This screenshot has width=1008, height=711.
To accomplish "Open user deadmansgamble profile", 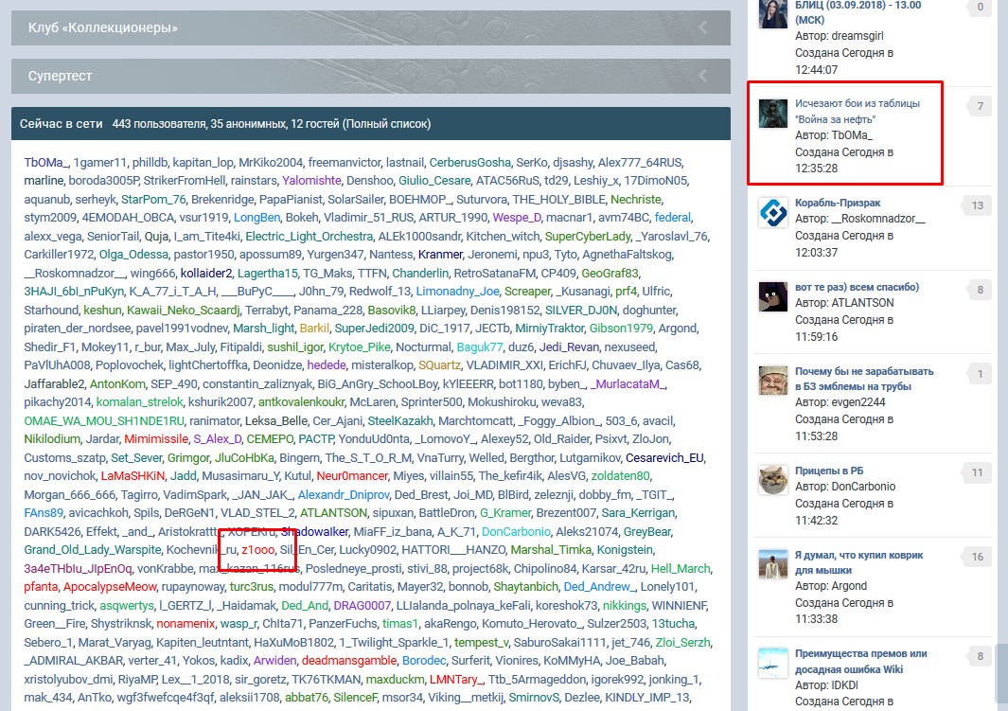I will 349,660.
